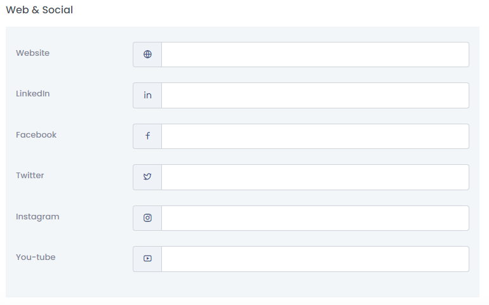Click the You-tube field label

click(36, 257)
